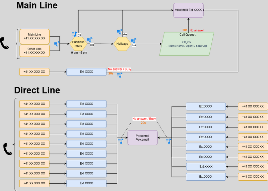Select music note icon at Business hours Yes branch
268x191 pixels.
89,40
